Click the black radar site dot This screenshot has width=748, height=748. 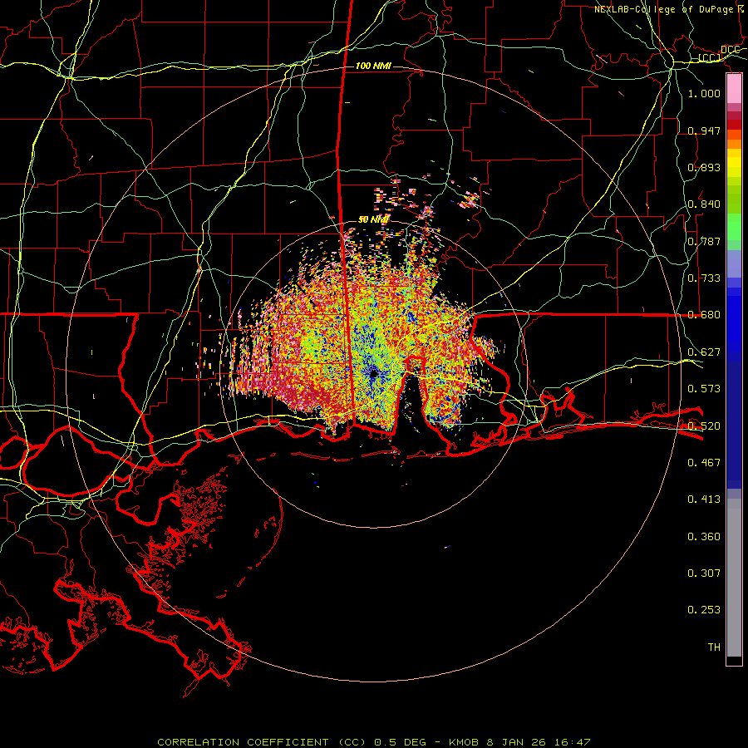point(373,373)
